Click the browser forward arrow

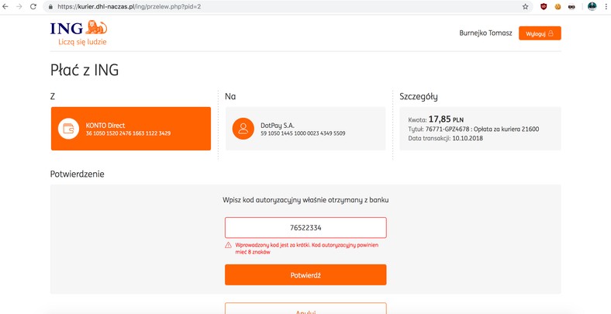click(20, 6)
